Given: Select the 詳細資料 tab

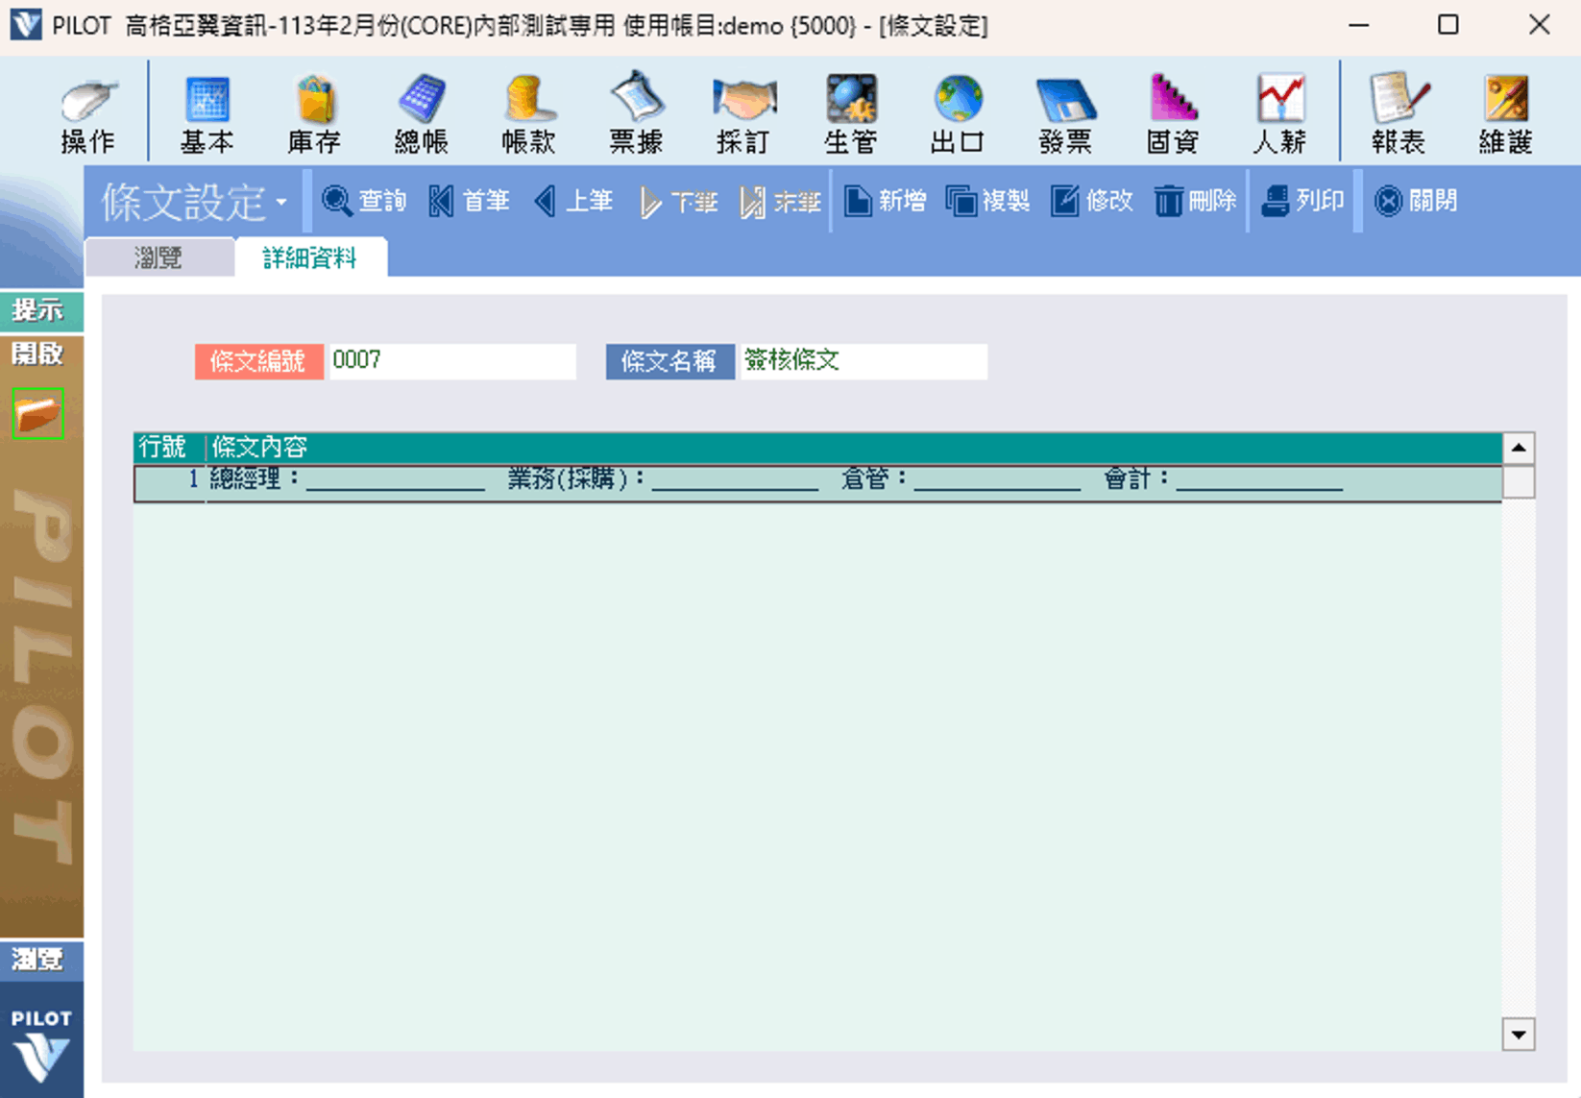Looking at the screenshot, I should tap(309, 257).
